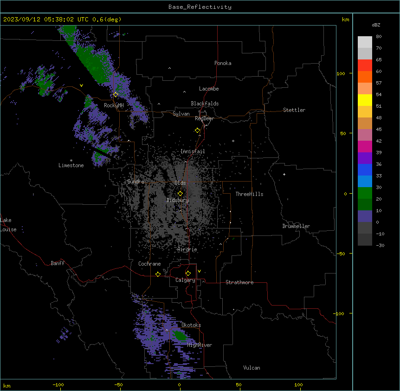Click the -30 value on the dBZ legend

[380, 245]
